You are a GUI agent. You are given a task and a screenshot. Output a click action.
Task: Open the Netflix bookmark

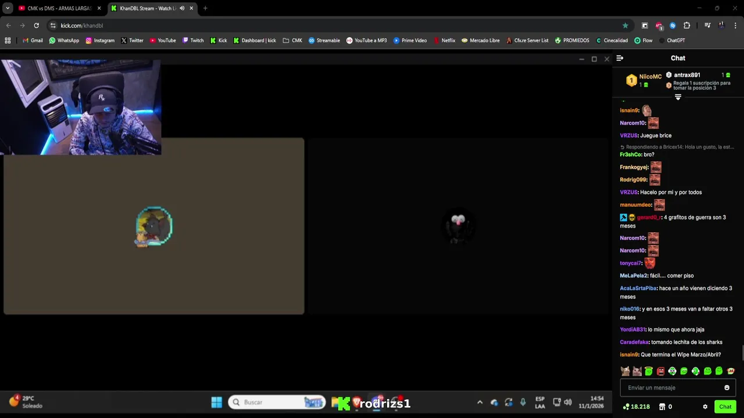point(444,41)
